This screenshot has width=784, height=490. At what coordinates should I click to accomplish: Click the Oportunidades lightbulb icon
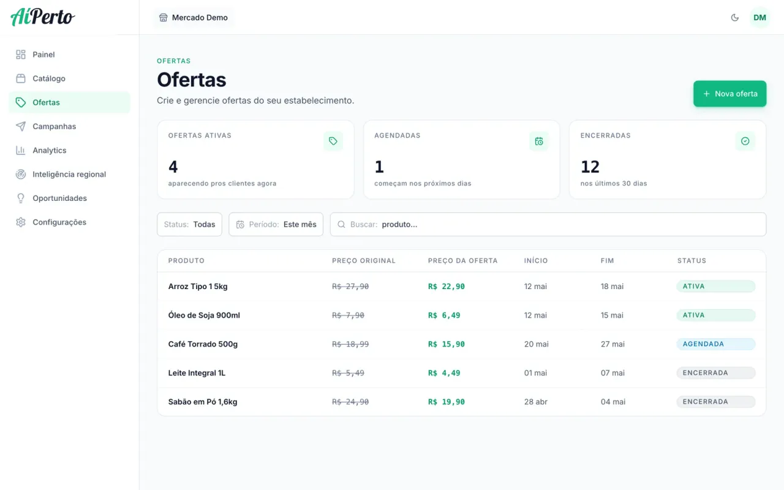coord(21,198)
